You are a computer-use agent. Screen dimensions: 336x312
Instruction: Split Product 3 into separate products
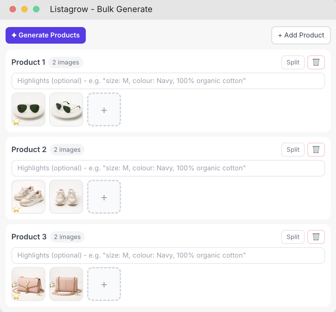coord(293,237)
